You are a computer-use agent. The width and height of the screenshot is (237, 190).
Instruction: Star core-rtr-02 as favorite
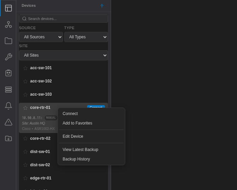25,138
